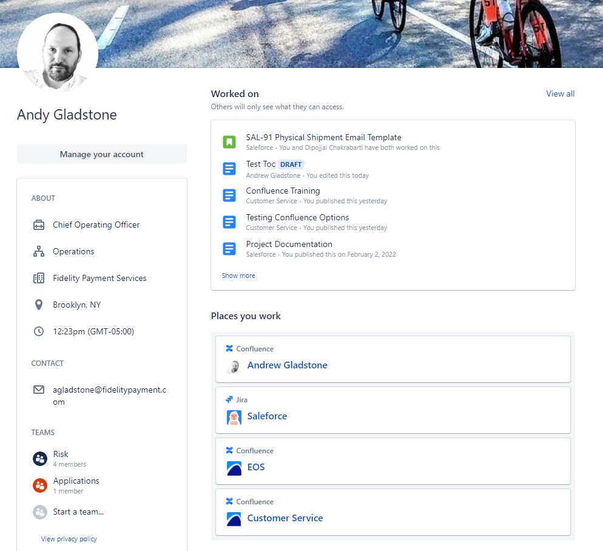Click the View all link

point(559,93)
